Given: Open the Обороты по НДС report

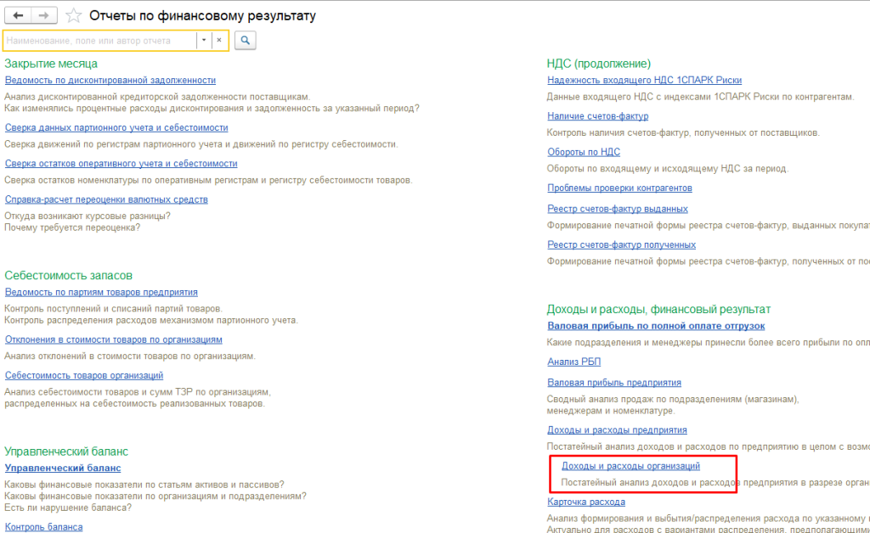Looking at the screenshot, I should click(584, 152).
